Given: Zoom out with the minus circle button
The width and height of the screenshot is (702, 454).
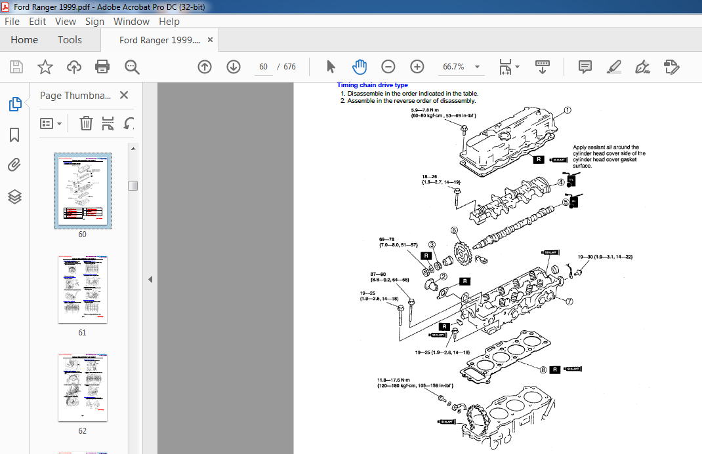Looking at the screenshot, I should click(388, 67).
